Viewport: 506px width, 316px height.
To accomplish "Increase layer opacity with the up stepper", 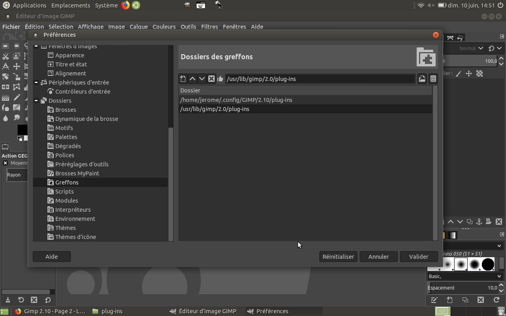I will point(501,58).
